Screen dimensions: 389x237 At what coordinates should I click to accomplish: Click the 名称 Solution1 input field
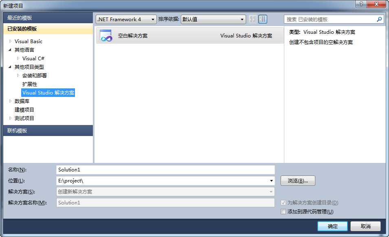pyautogui.click(x=165, y=169)
